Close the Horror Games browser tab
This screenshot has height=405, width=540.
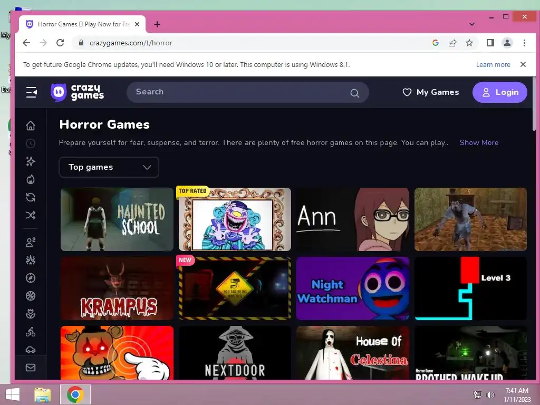[x=137, y=24]
